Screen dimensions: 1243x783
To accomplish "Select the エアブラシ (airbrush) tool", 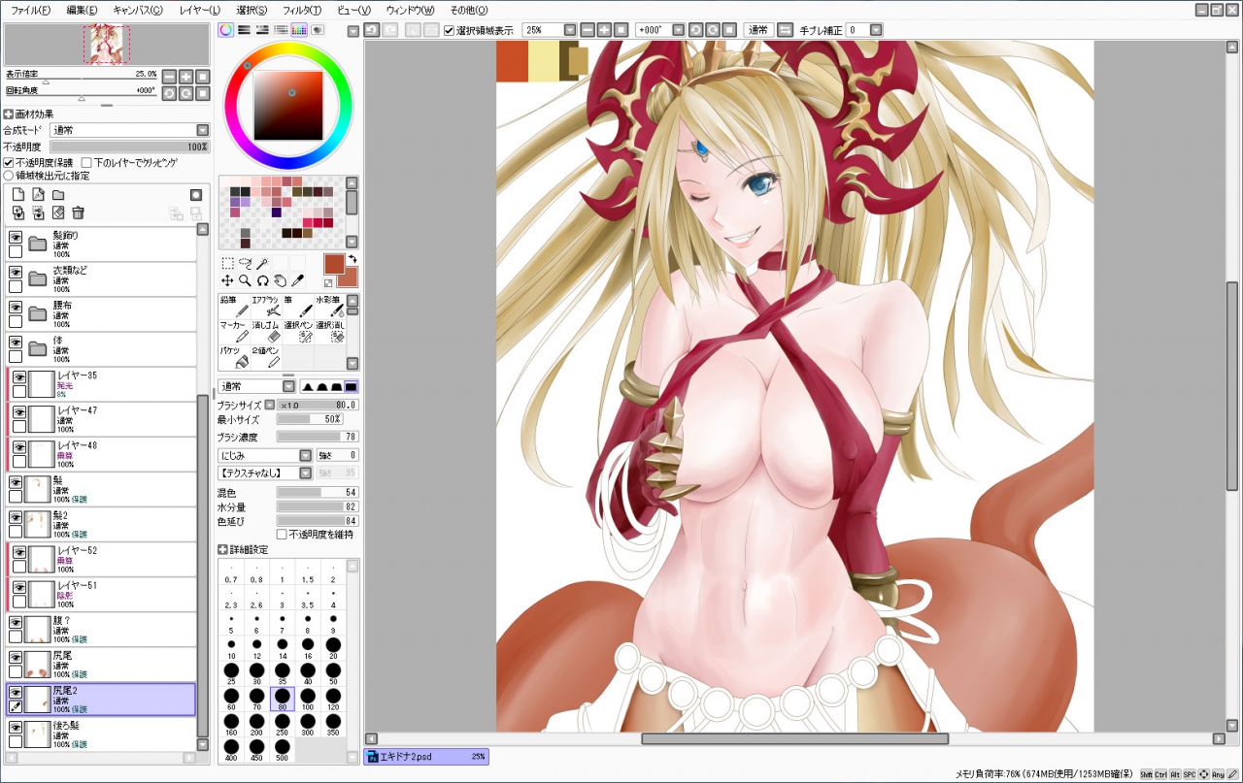I will [266, 306].
